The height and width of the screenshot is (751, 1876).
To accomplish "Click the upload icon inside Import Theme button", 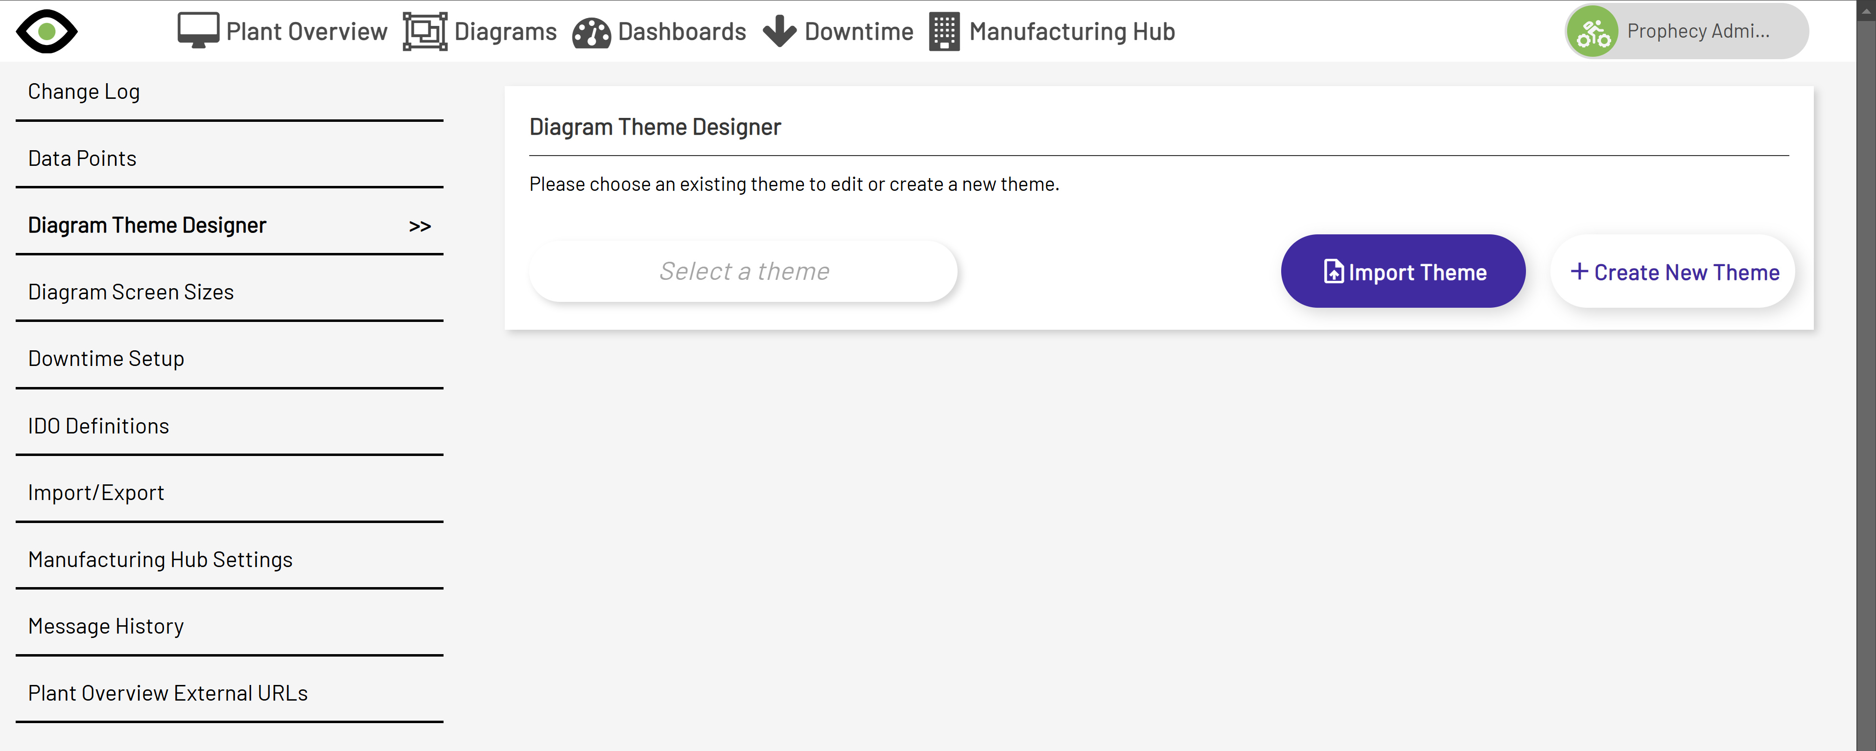I will click(x=1333, y=271).
